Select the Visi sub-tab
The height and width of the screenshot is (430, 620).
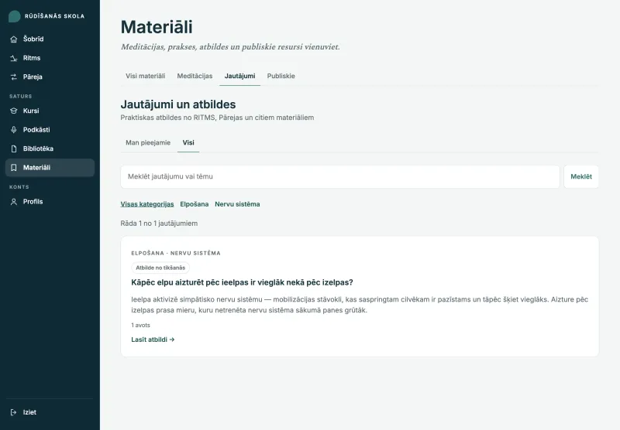pos(188,142)
